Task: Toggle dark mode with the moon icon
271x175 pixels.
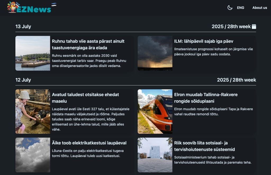Action: tap(230, 8)
